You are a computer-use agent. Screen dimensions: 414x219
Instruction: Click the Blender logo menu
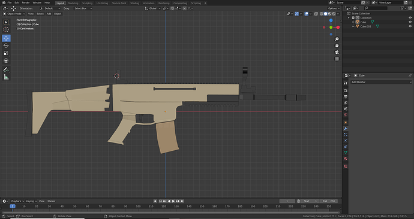coord(4,2)
